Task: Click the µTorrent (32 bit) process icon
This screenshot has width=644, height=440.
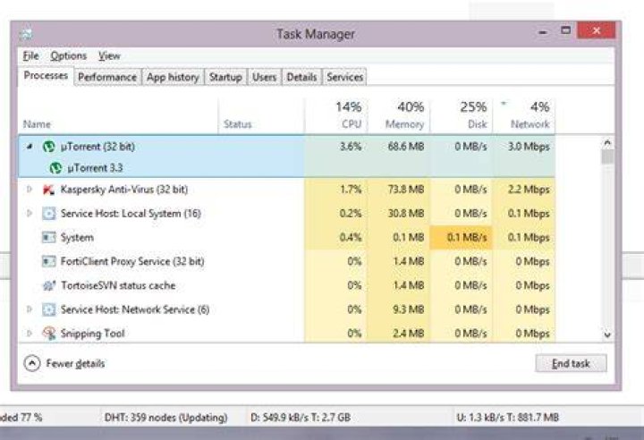Action: coord(49,147)
